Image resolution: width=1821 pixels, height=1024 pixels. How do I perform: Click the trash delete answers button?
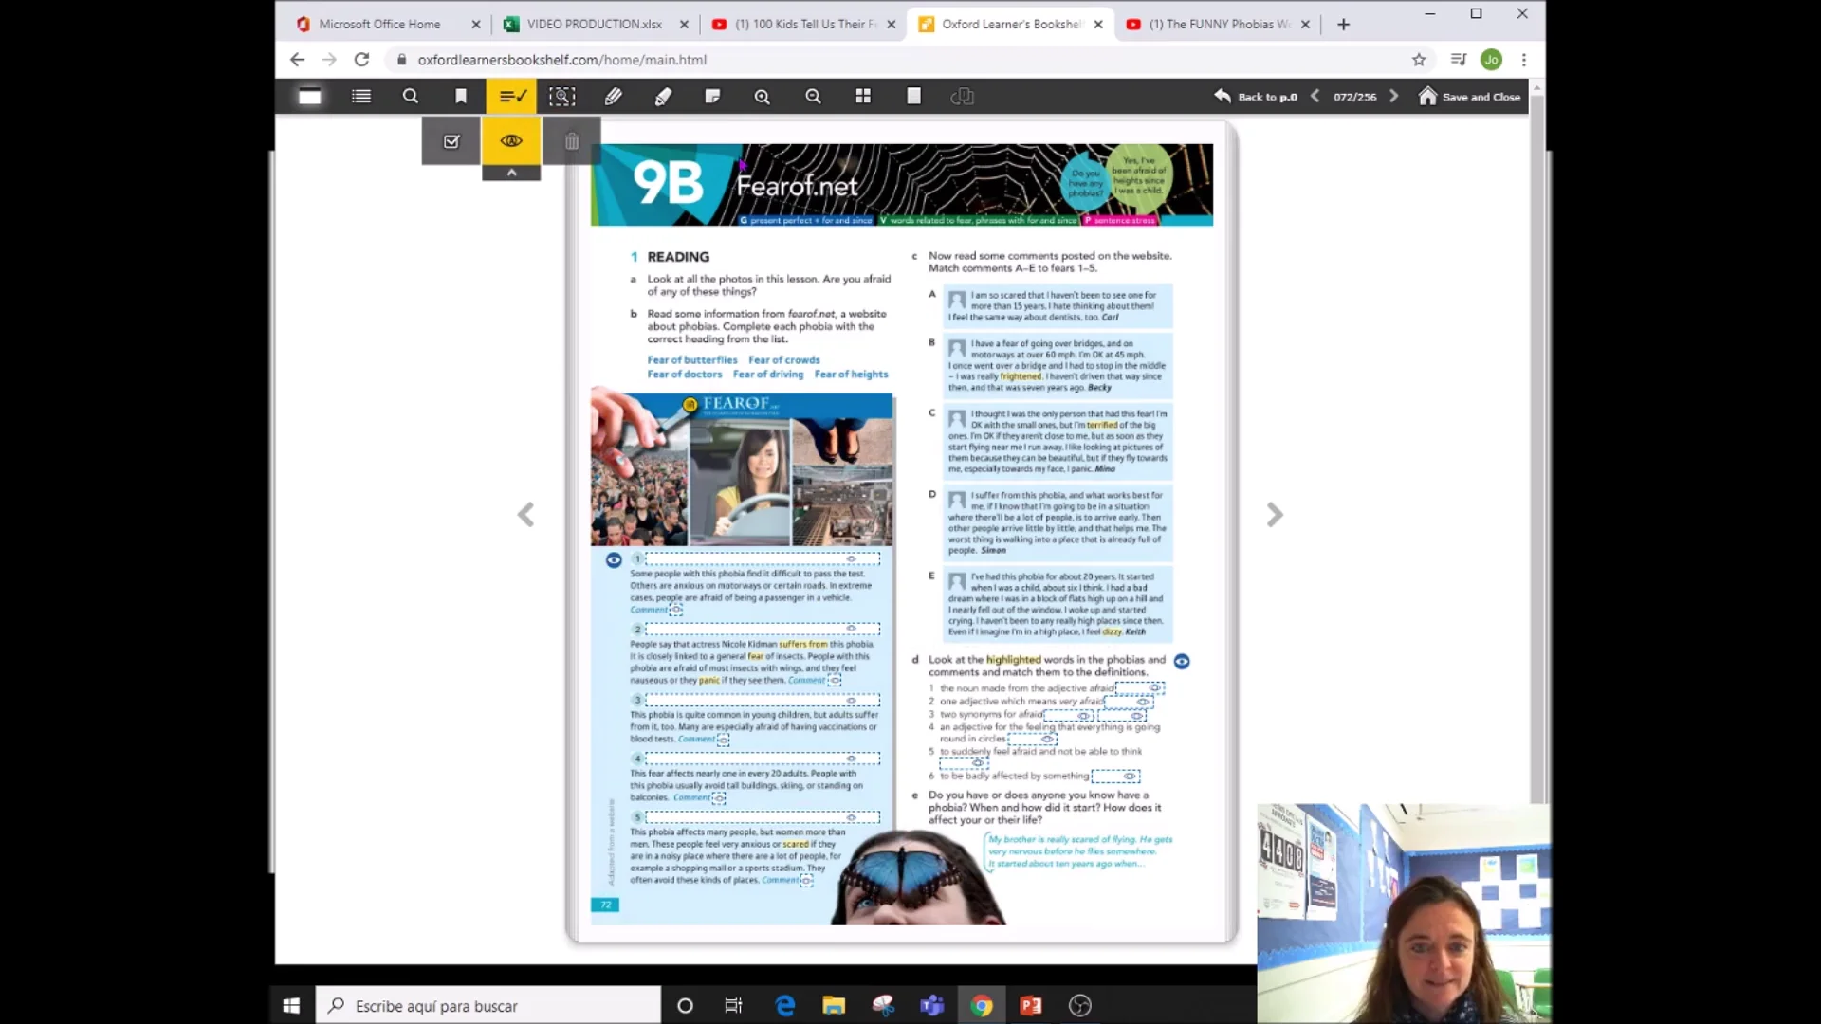(572, 141)
